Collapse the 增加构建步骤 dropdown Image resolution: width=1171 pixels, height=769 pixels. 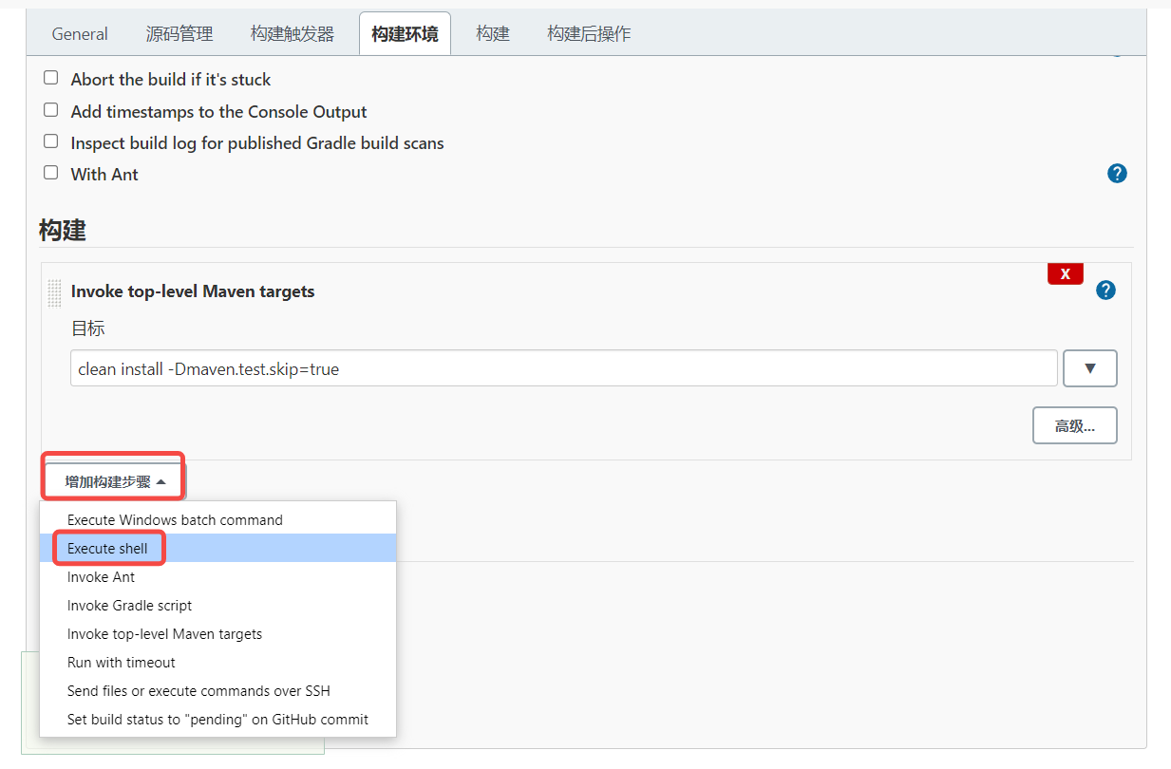[114, 482]
